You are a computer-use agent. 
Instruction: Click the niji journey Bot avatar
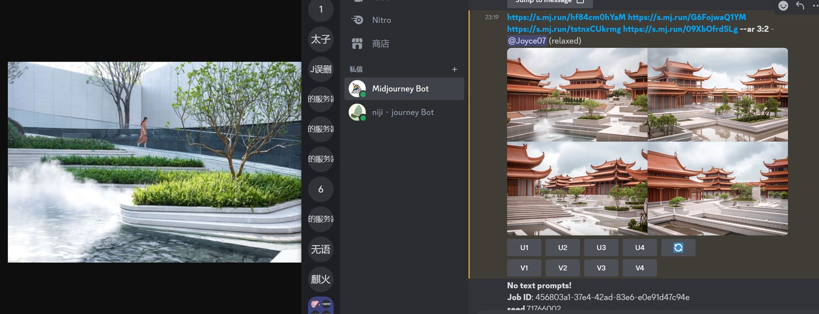[x=357, y=112]
